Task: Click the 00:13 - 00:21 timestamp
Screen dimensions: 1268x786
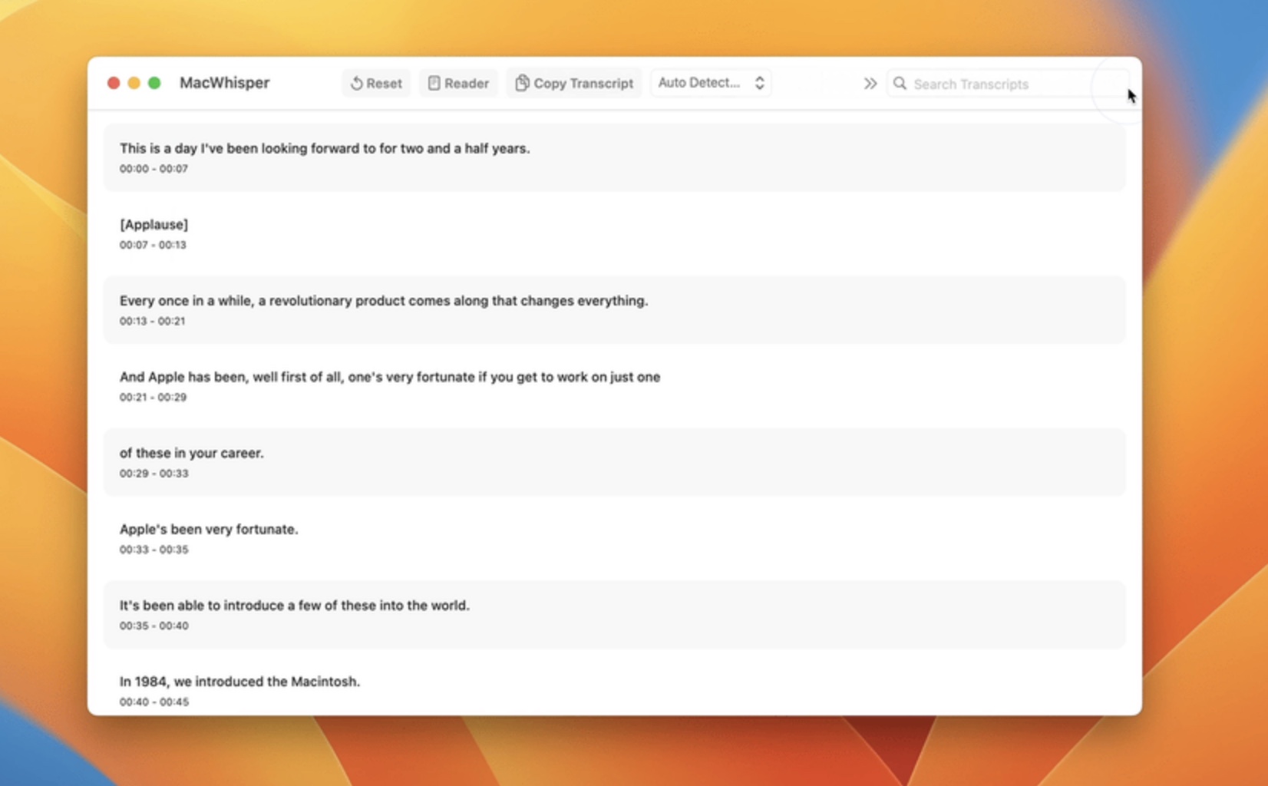Action: coord(152,321)
